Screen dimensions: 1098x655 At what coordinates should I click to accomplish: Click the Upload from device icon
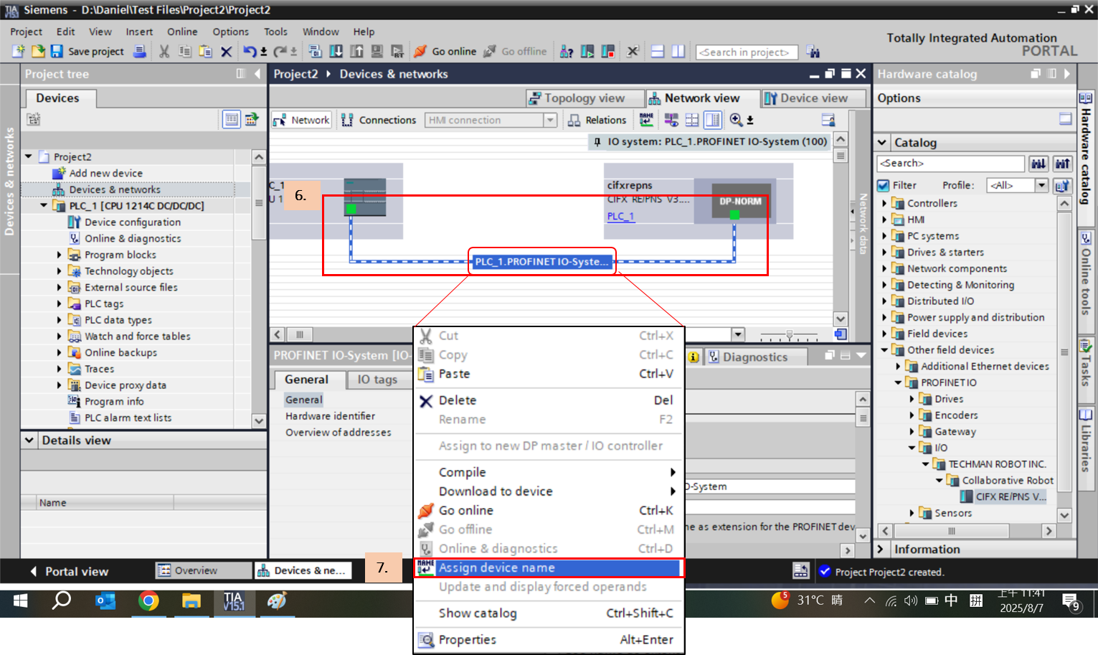point(356,52)
